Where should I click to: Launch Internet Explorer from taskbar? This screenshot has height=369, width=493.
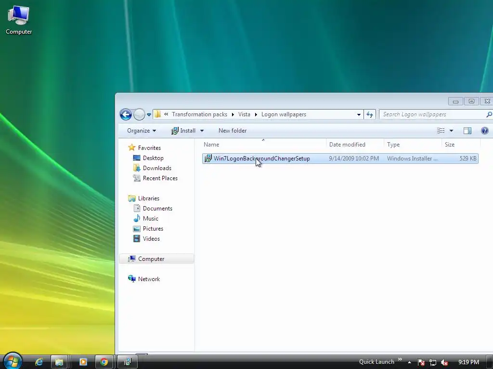coord(39,362)
